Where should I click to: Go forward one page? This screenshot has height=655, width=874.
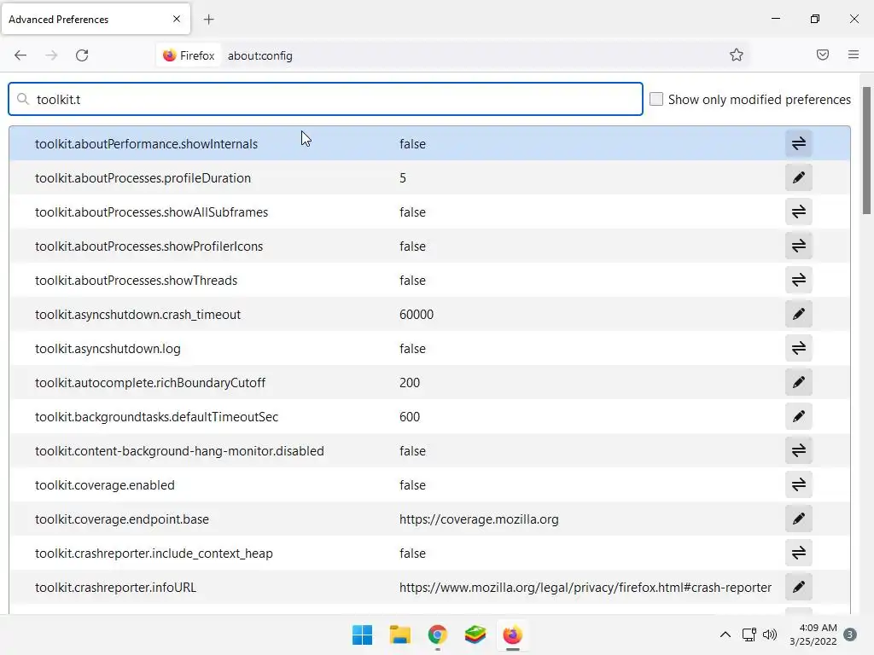(51, 55)
